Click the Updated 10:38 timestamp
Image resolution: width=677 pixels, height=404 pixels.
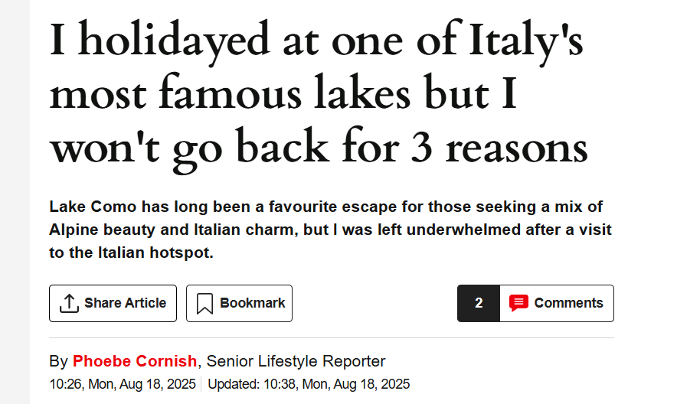tap(309, 384)
